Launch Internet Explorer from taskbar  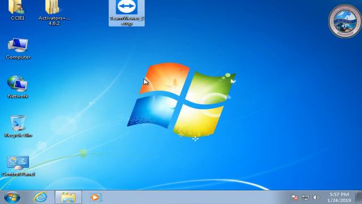pyautogui.click(x=41, y=197)
